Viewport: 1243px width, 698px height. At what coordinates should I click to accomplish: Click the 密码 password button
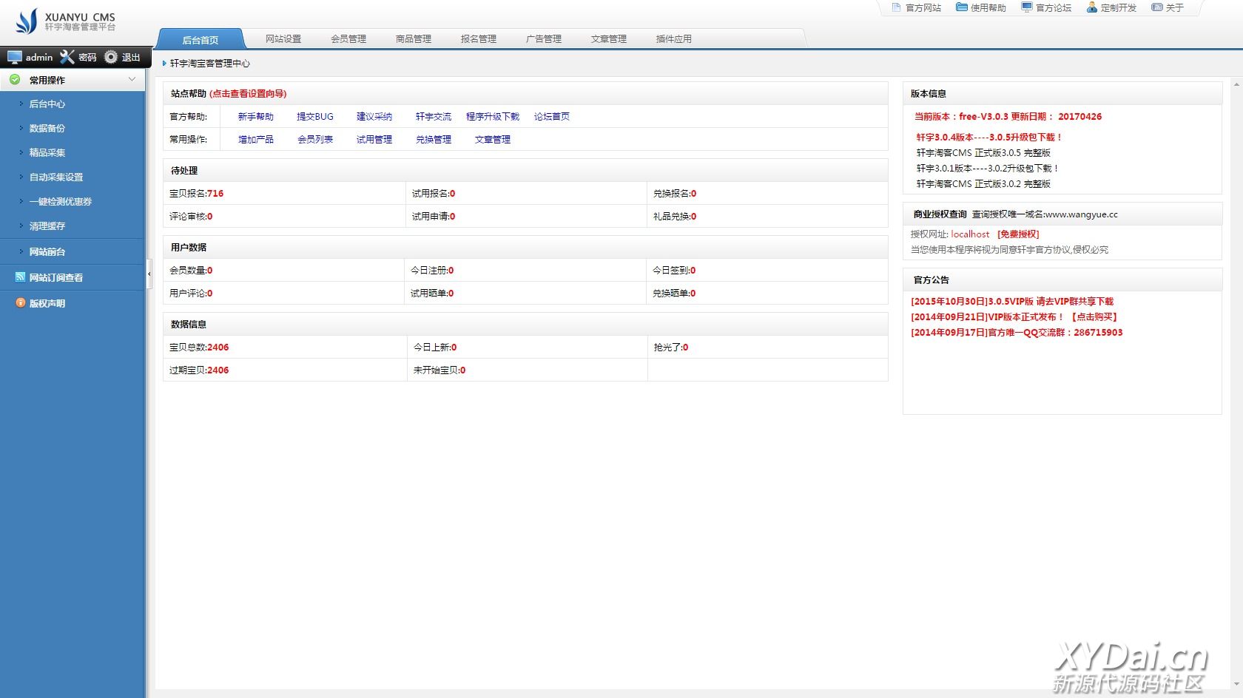[87, 58]
